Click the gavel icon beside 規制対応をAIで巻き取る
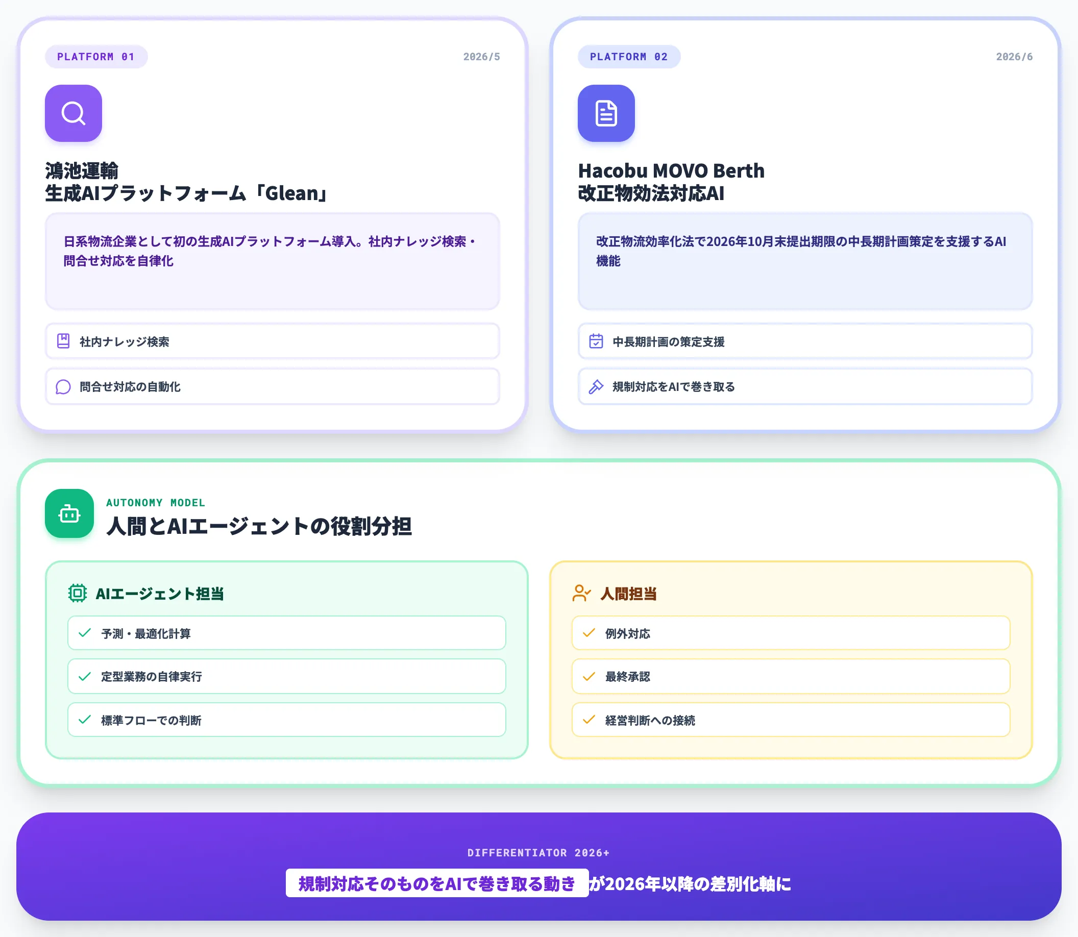Viewport: 1078px width, 937px height. click(596, 386)
